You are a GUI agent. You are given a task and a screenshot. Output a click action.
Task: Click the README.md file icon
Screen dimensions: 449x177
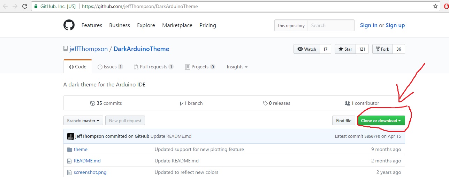[69, 161]
